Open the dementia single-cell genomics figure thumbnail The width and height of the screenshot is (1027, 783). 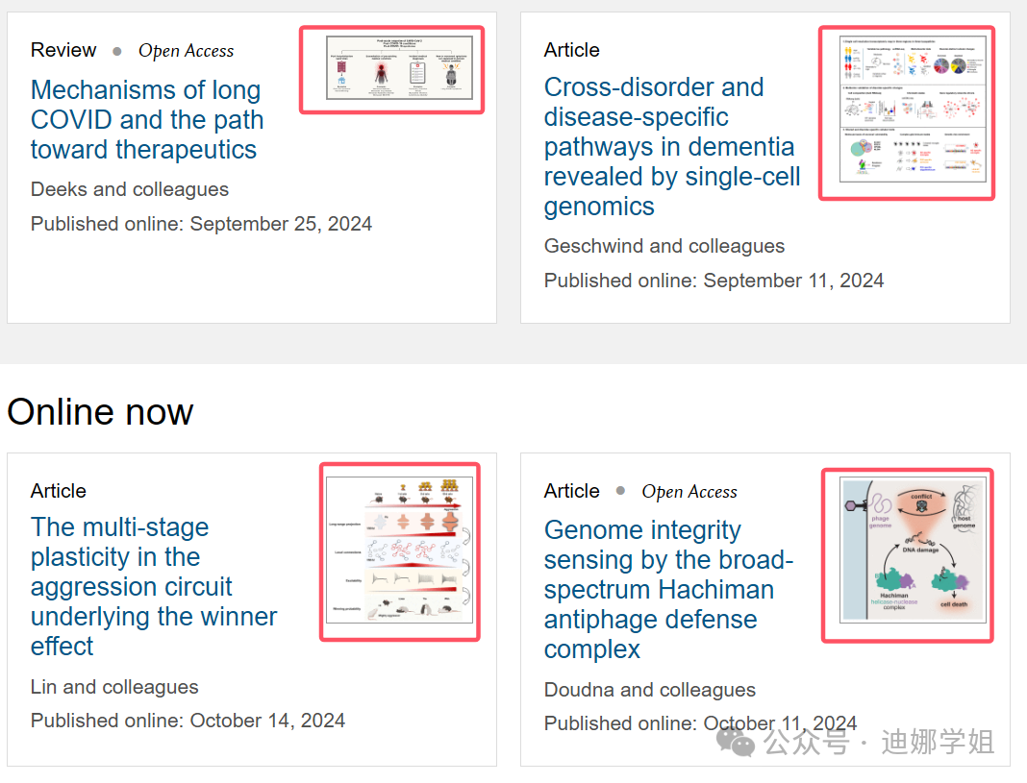pos(906,112)
